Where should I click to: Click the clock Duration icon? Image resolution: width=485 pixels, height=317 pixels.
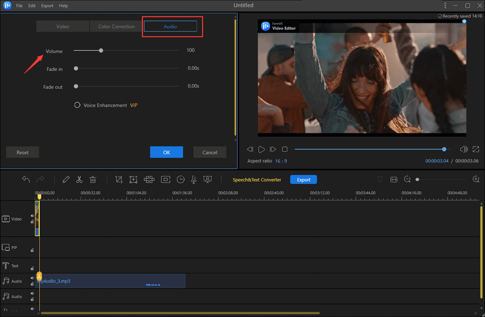(x=180, y=179)
